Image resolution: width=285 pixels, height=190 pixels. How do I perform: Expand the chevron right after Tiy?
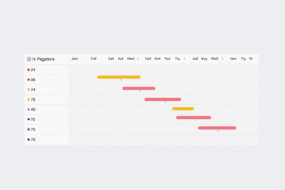(x=184, y=59)
